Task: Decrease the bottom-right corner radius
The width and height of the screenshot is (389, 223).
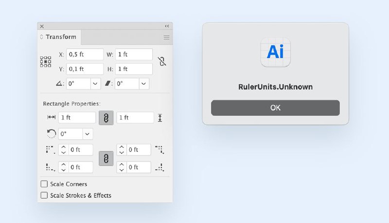Action: point(122,170)
